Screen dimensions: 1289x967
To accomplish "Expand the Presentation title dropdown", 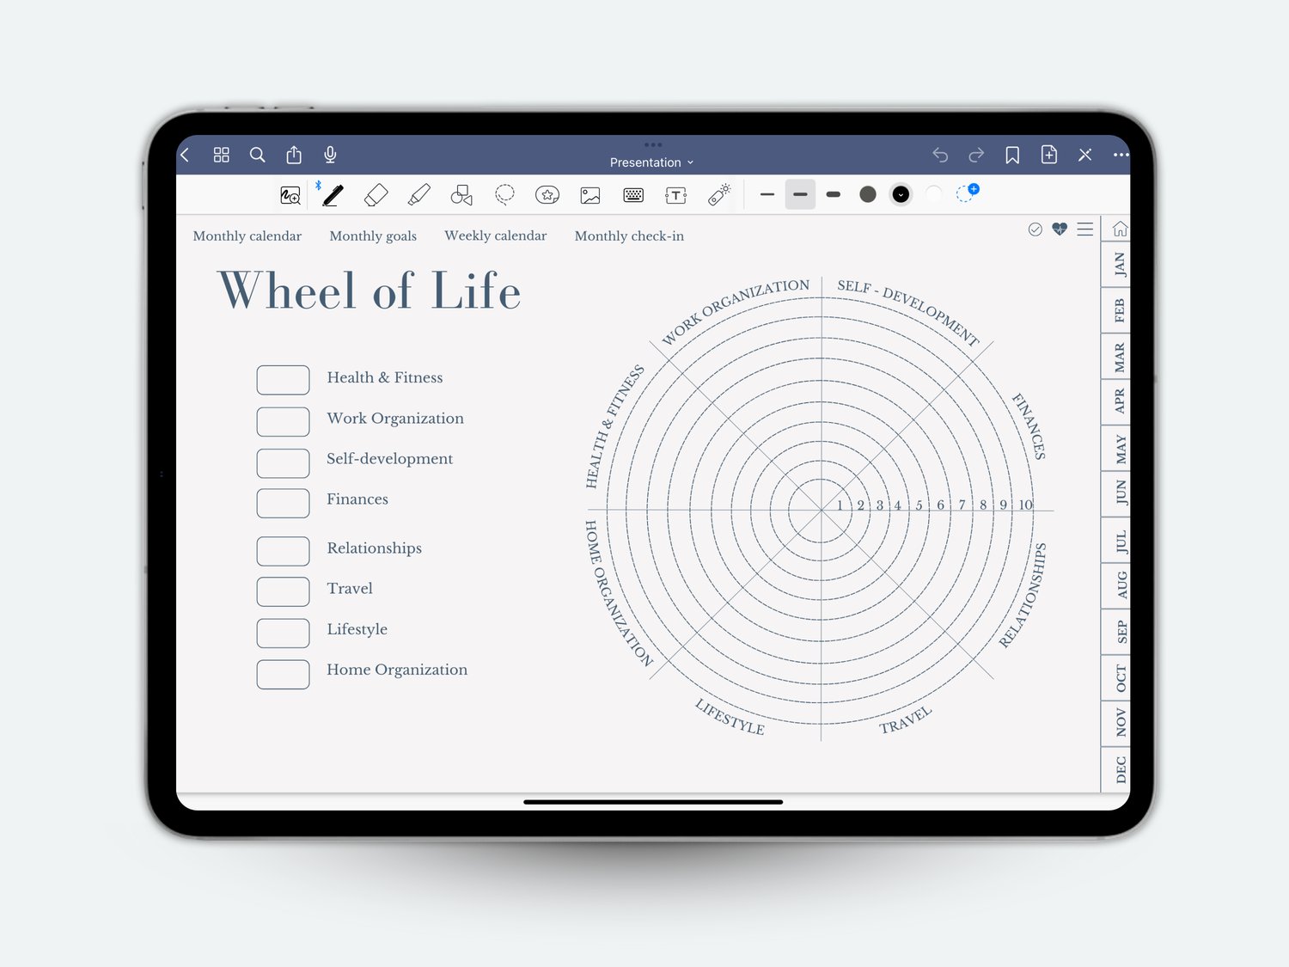I will pyautogui.click(x=651, y=162).
